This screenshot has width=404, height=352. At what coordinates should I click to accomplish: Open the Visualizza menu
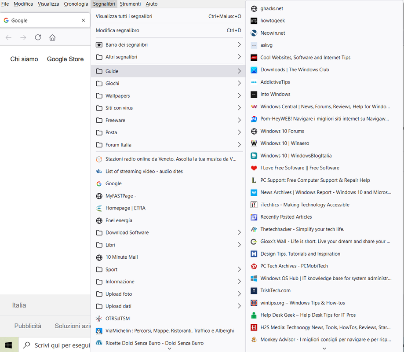click(48, 4)
